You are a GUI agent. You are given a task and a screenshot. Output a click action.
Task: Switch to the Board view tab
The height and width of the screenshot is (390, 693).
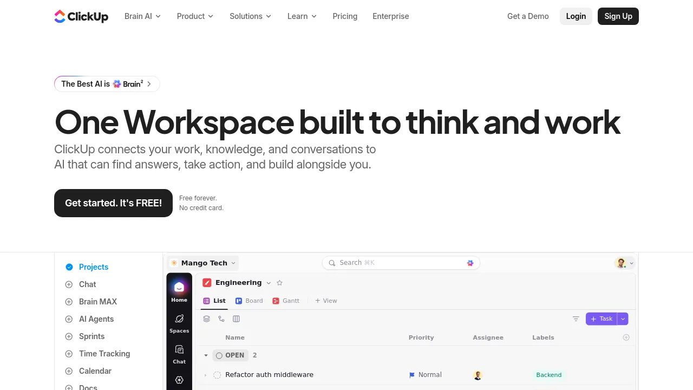point(249,301)
